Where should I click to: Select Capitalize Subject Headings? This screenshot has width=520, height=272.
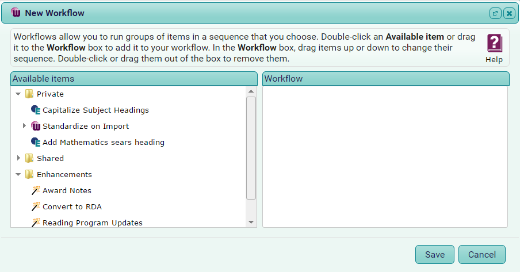click(x=95, y=110)
